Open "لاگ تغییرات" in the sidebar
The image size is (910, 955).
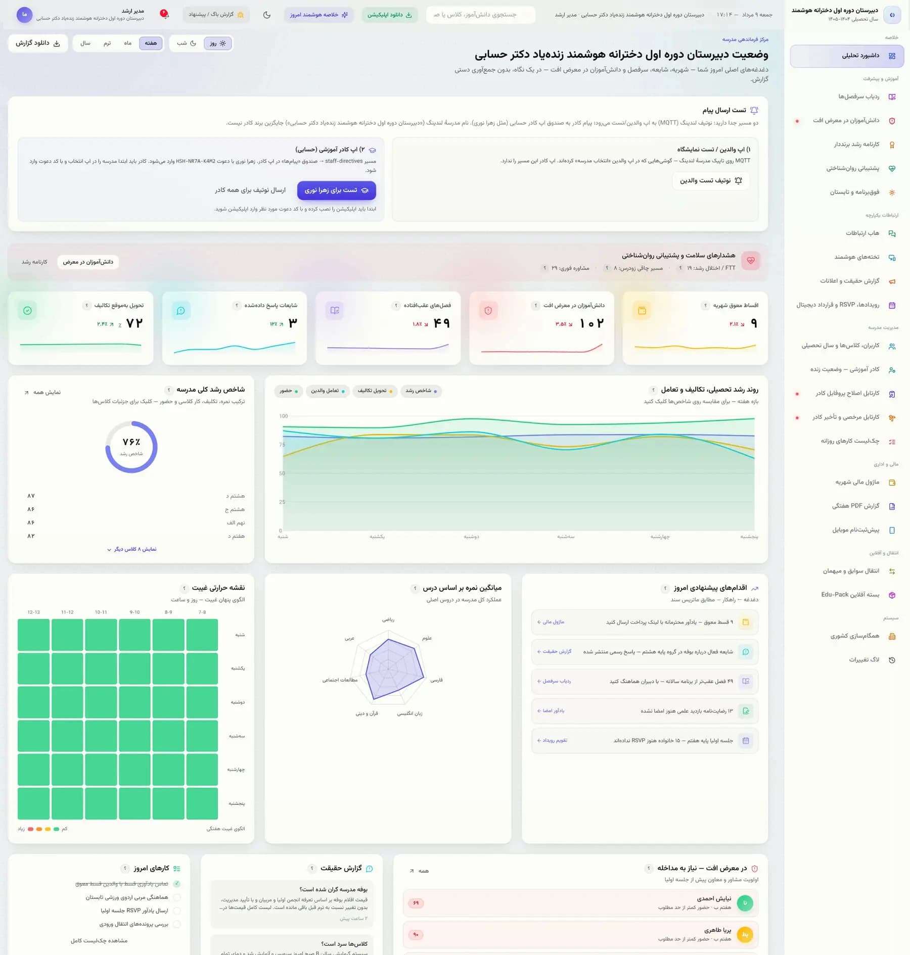(847, 659)
